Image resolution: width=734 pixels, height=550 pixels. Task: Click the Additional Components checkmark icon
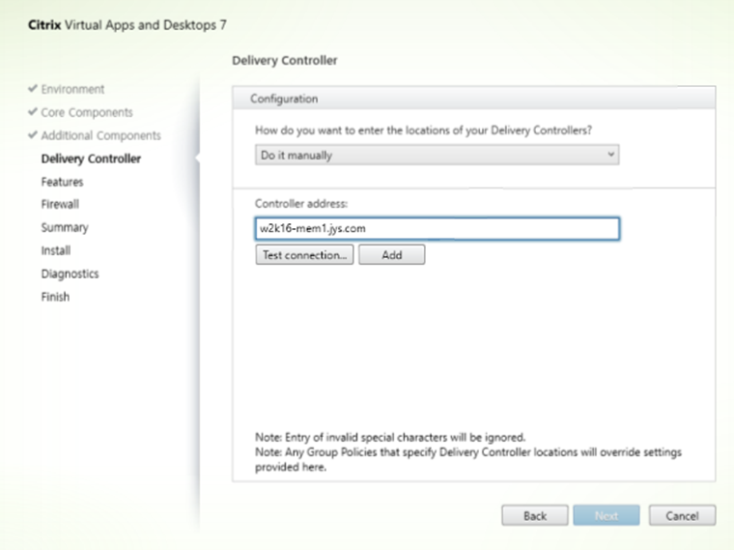point(33,134)
